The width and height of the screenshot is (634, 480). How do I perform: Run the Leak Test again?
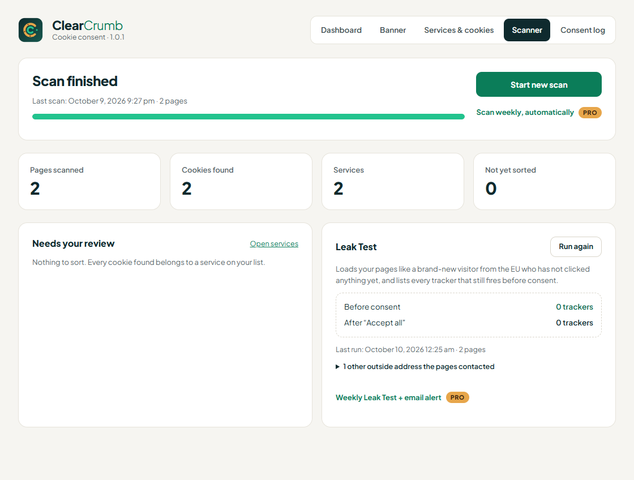point(576,247)
